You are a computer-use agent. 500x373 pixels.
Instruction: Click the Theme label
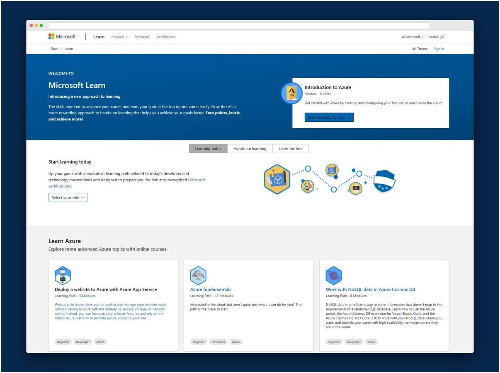click(x=422, y=49)
